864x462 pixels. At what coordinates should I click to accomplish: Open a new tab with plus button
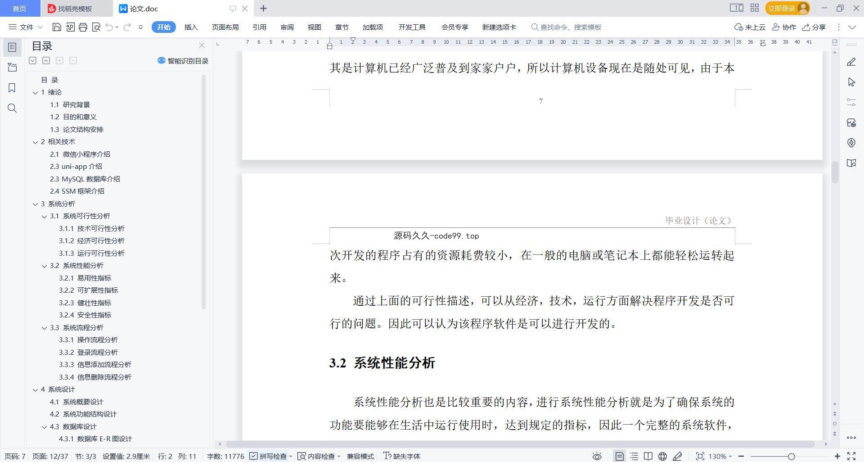tap(263, 8)
